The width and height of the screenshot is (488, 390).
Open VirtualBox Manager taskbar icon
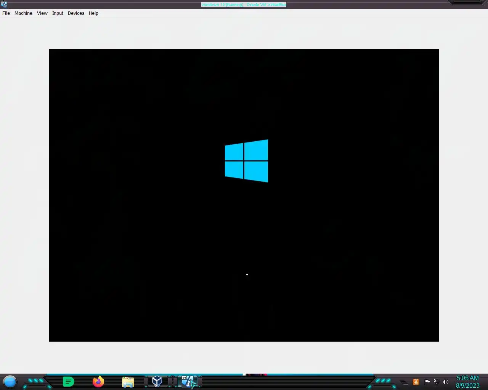click(x=157, y=381)
